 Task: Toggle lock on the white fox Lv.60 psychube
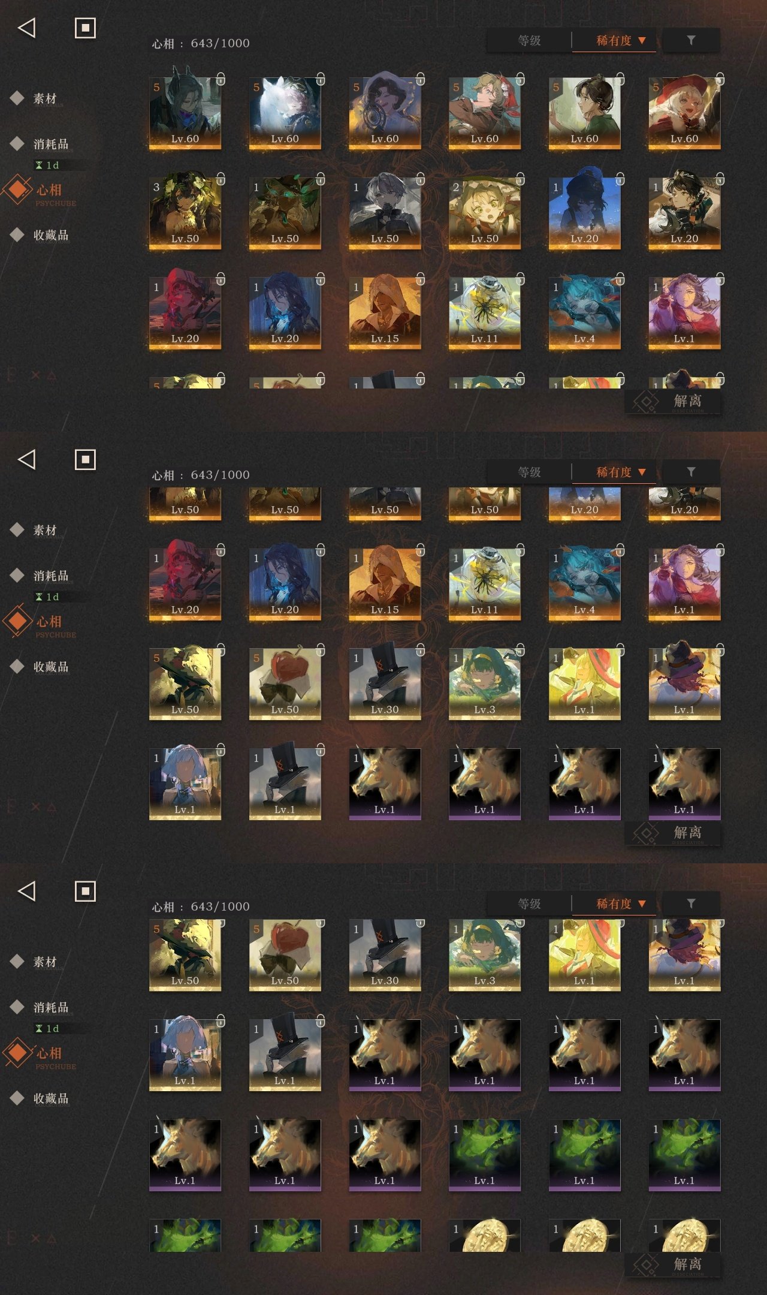click(x=321, y=79)
